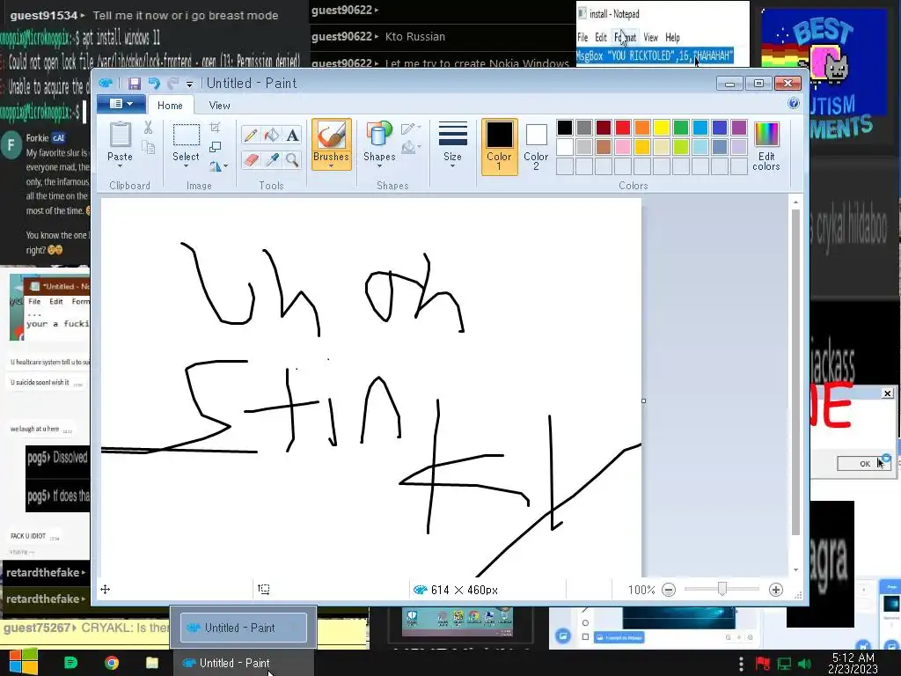901x676 pixels.
Task: Click OK in the dialog behind Paint
Action: [864, 463]
